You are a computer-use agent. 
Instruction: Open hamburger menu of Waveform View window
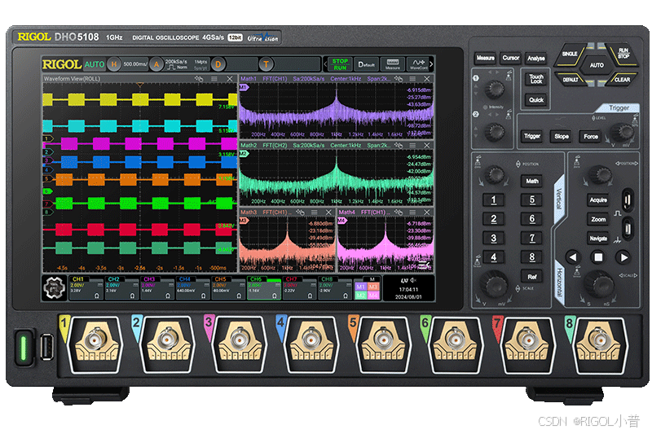(x=214, y=78)
